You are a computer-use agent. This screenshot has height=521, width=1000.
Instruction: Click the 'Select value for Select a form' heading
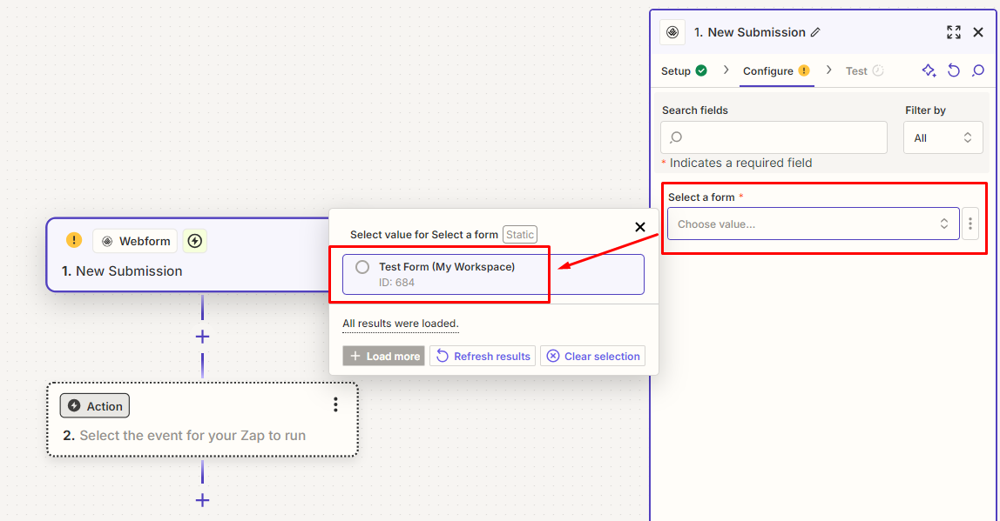424,234
